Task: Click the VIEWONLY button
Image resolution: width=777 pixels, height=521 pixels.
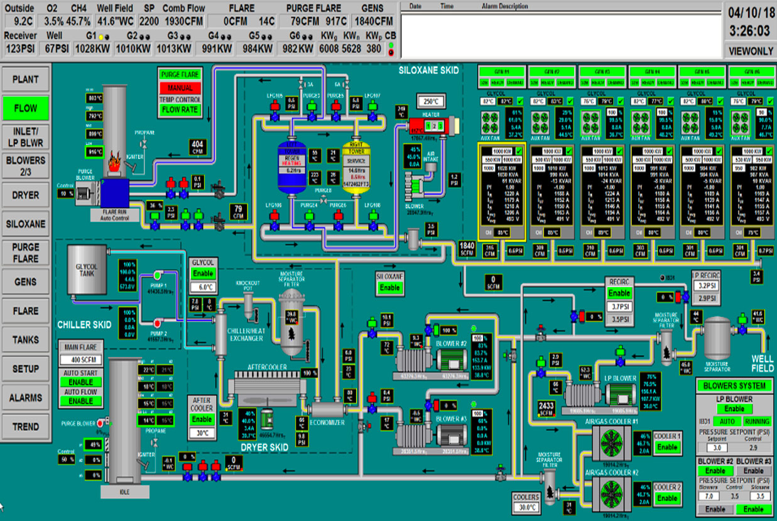Action: 751,50
